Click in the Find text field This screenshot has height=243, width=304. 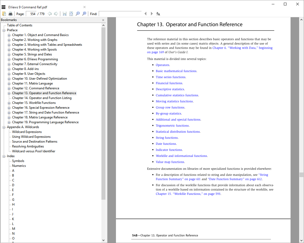[120, 14]
